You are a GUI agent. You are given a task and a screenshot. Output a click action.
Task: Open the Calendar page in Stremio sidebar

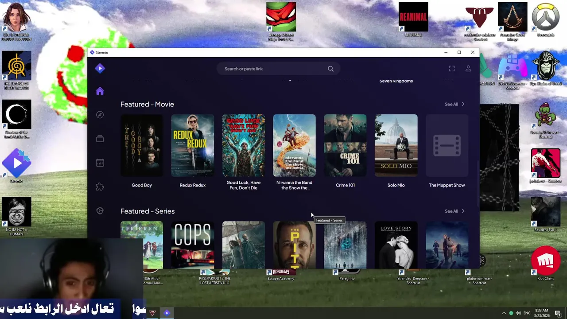[100, 163]
